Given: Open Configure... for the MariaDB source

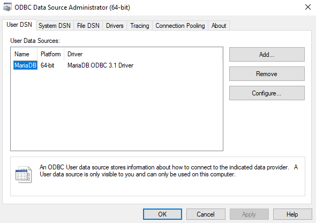Looking at the screenshot, I should pos(267,93).
